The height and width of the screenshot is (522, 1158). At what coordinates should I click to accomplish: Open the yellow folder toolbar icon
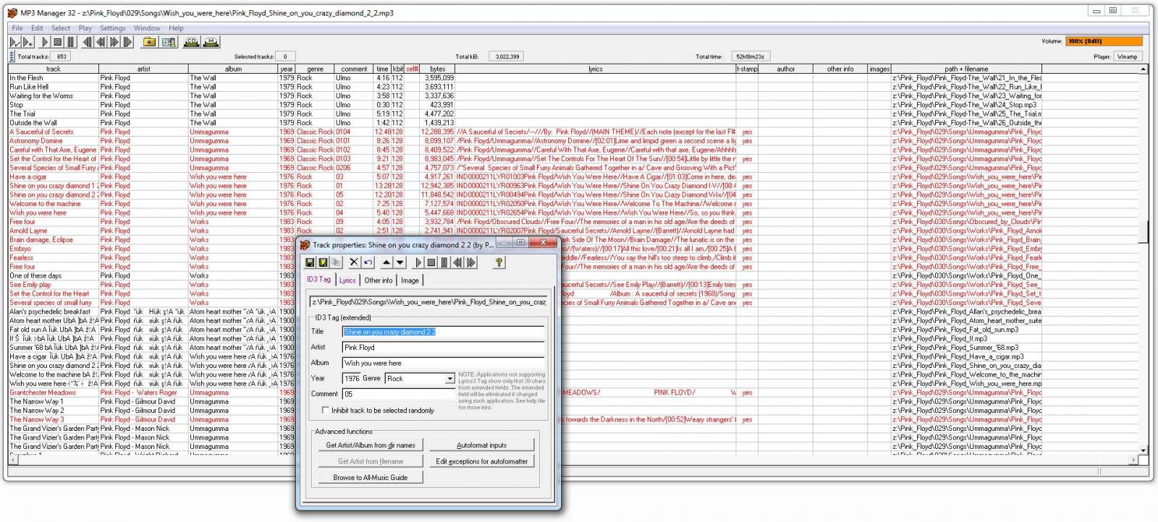(x=149, y=42)
